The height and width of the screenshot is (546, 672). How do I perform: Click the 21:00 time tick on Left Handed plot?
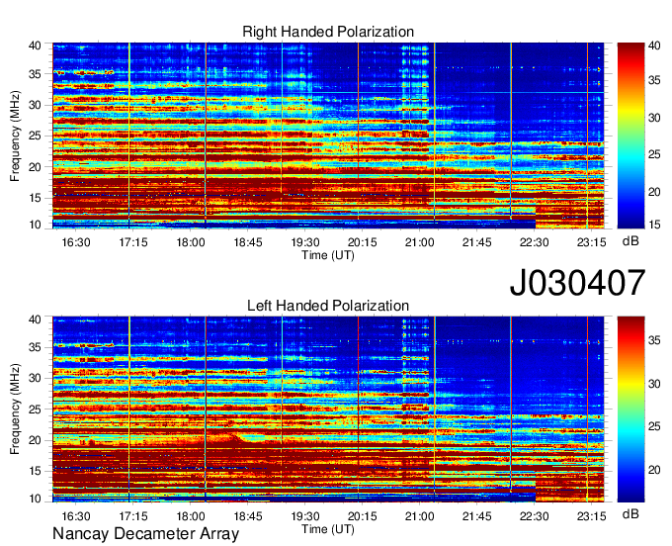click(x=420, y=516)
